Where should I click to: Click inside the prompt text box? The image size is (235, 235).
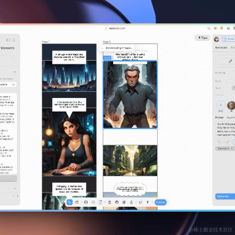point(225,129)
